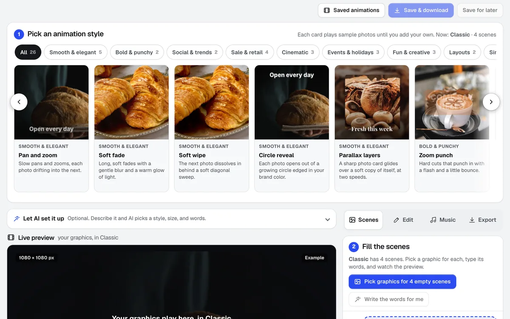Click the Circle reveal description text

[292, 170]
